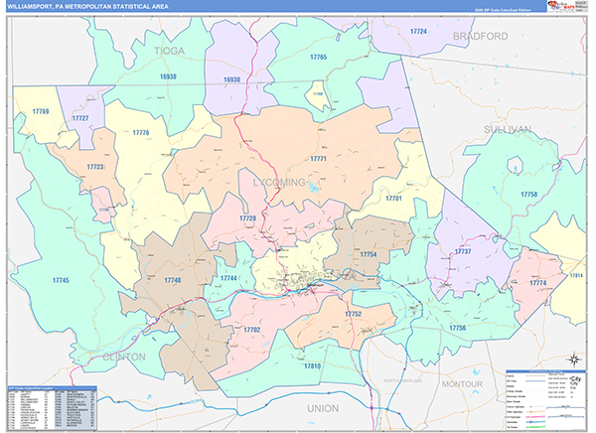Viewport: 596px width, 433px height.
Task: Click the UNION county label
Action: click(x=323, y=409)
